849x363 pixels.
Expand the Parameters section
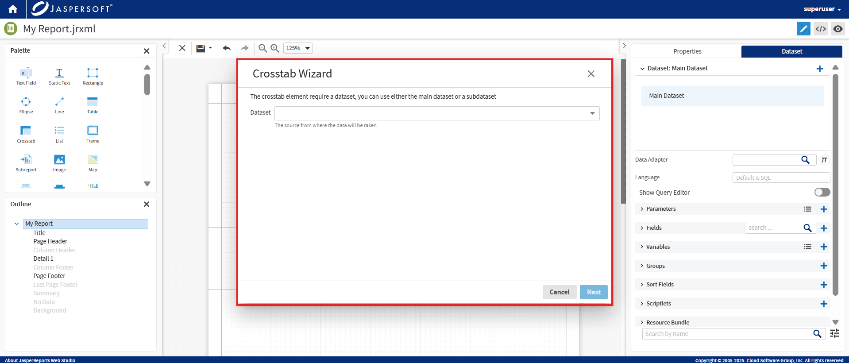click(661, 209)
